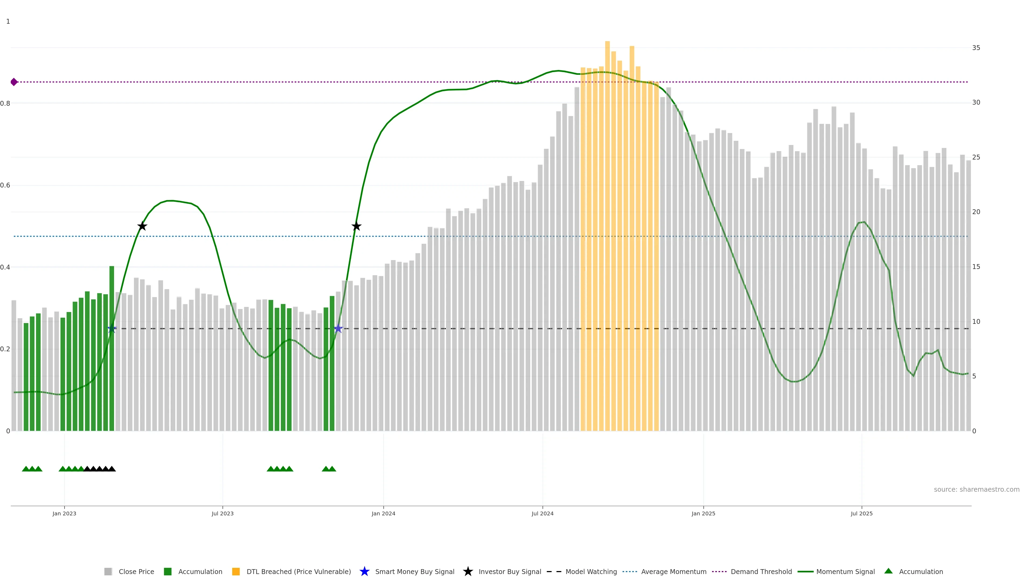1033x581 pixels.
Task: Click blue Smart Money star in late 2023
Action: coord(338,329)
